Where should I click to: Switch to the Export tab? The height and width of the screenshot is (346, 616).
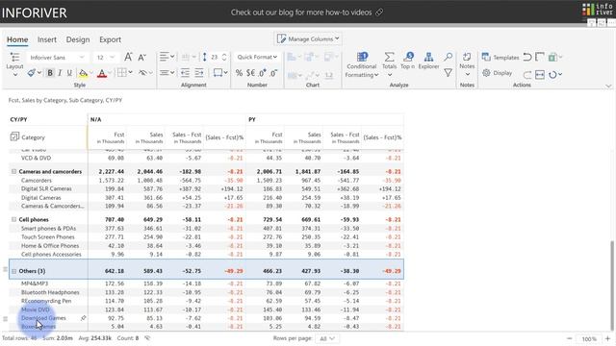coord(110,39)
